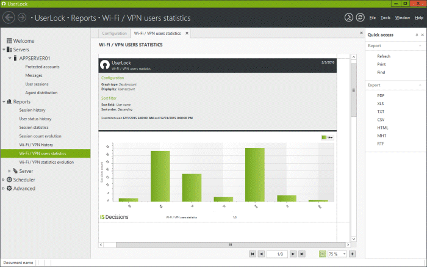Image resolution: width=427 pixels, height=267 pixels.
Task: Click the vertical scrollbar thumb of report
Action: click(x=353, y=90)
